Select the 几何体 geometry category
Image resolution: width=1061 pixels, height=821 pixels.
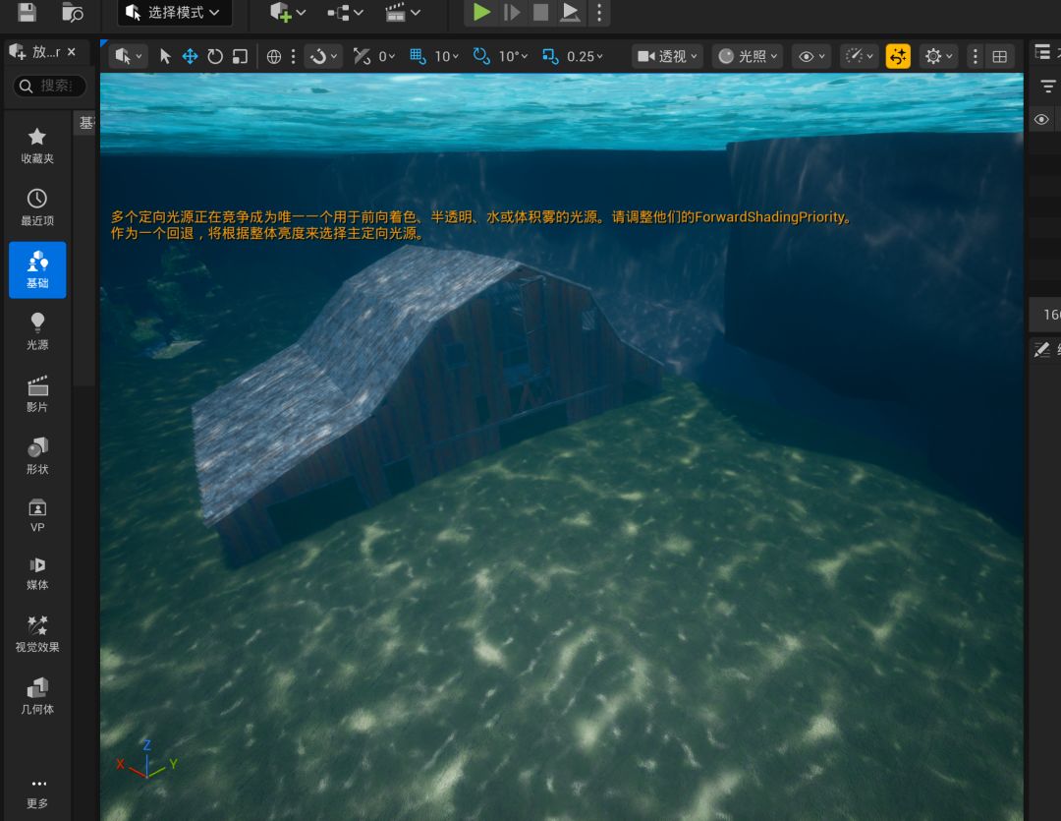(37, 696)
